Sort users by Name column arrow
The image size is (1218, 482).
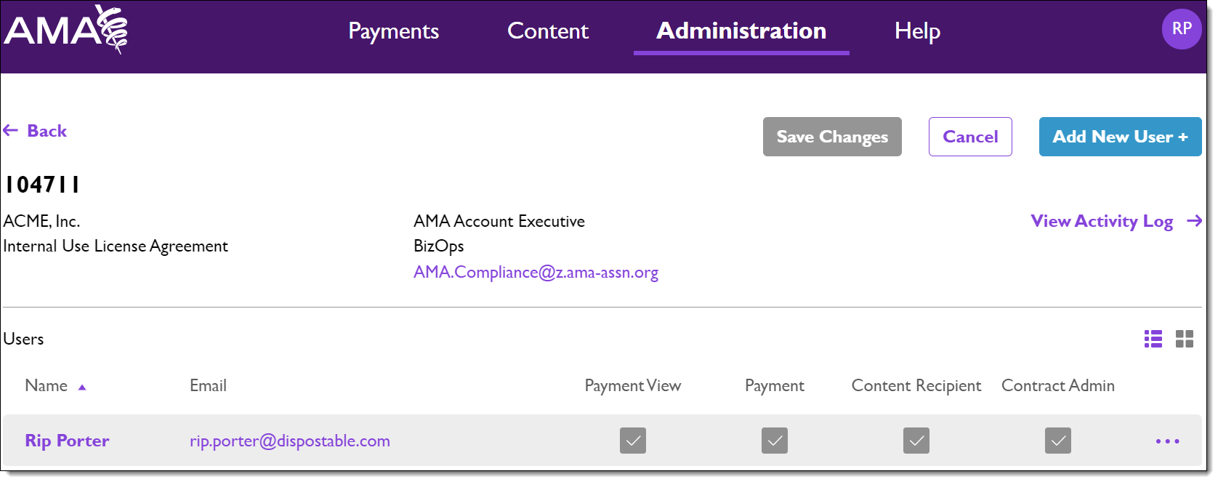click(82, 387)
